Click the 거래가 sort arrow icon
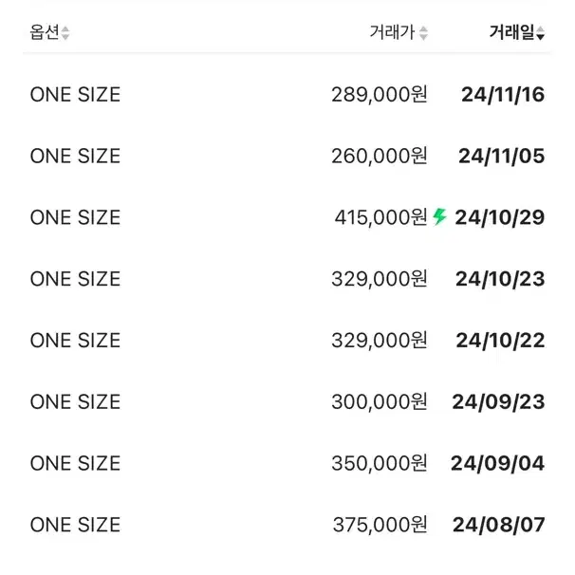Viewport: 575px width, 575px height. 423,33
